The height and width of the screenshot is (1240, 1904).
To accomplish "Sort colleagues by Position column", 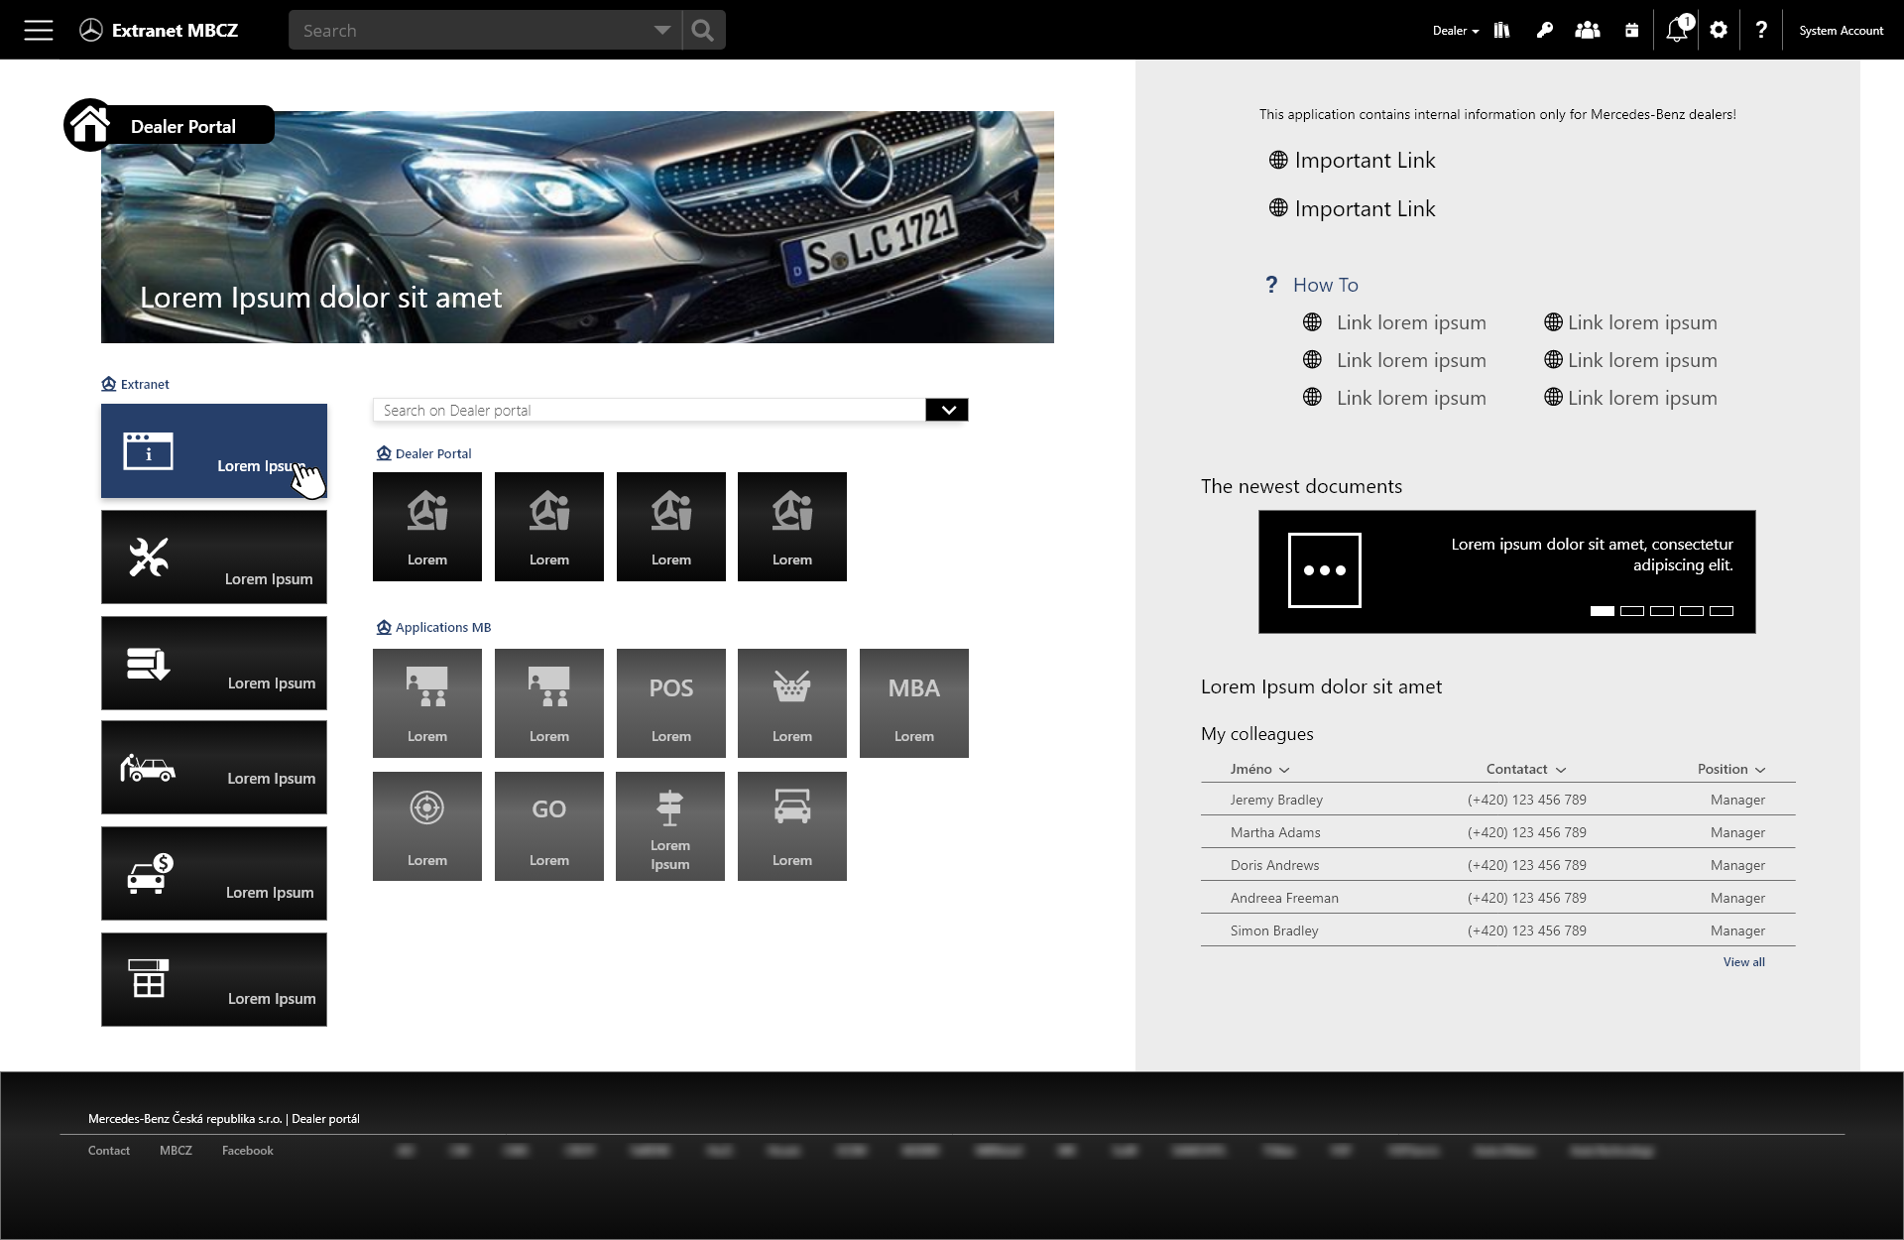I will [x=1730, y=769].
